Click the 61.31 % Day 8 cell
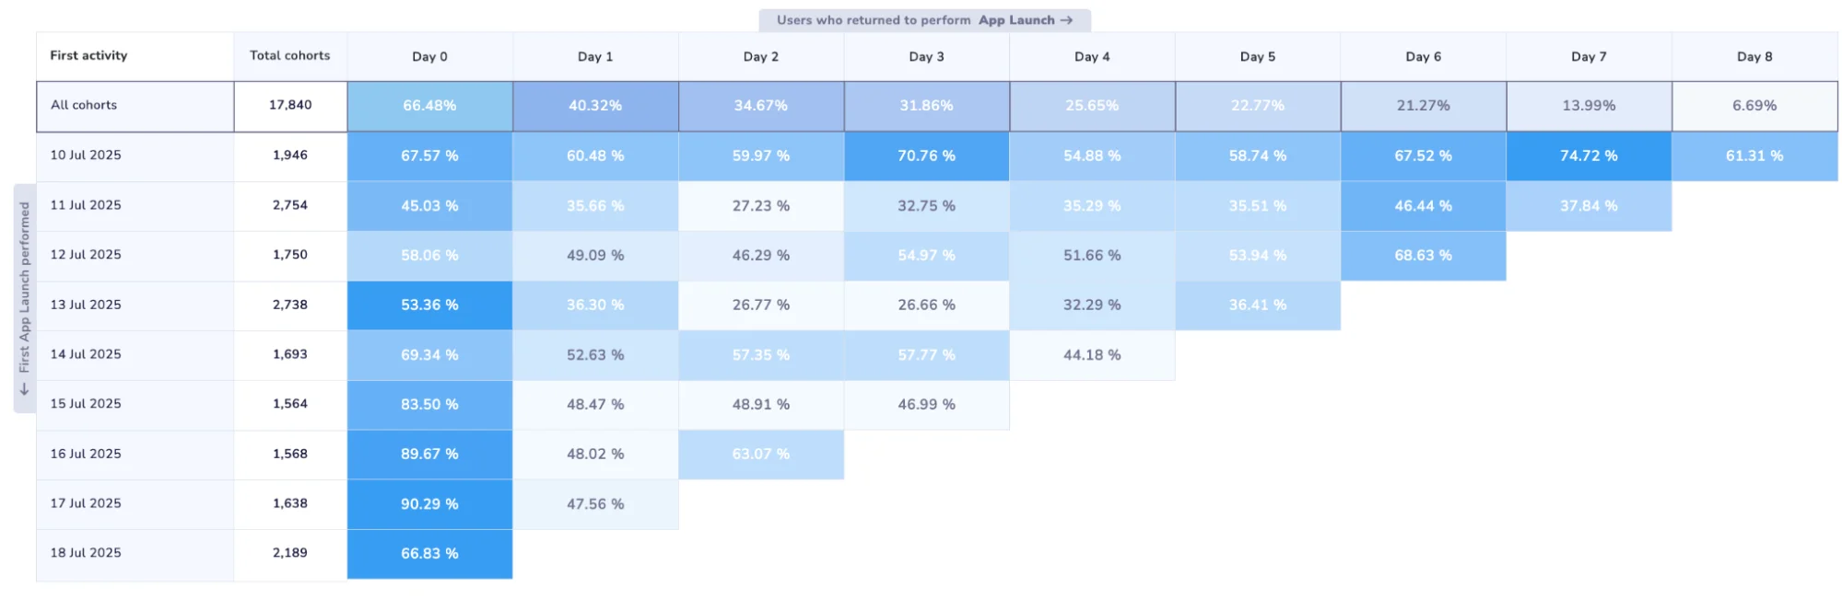Image resolution: width=1842 pixels, height=599 pixels. pyautogui.click(x=1754, y=156)
